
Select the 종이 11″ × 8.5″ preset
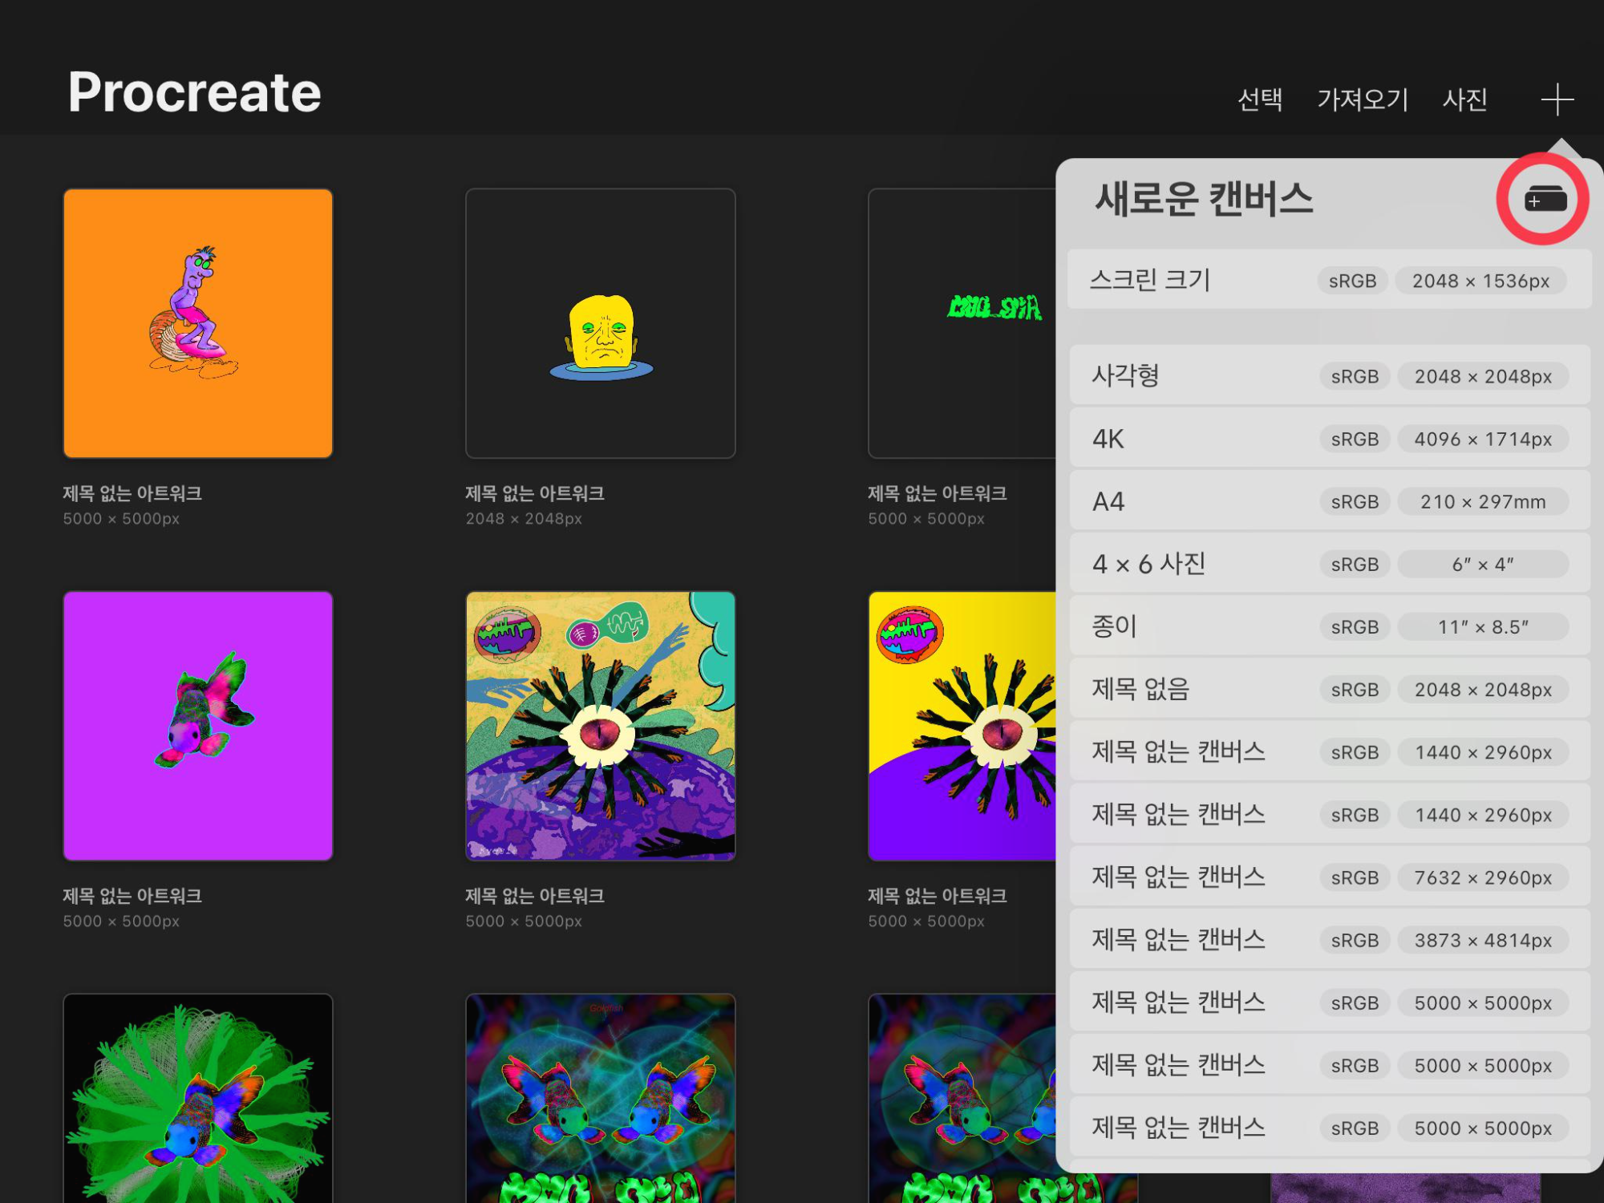pyautogui.click(x=1329, y=626)
